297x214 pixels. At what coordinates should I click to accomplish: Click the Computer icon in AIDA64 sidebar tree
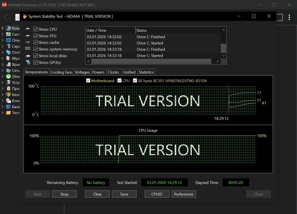click(x=8, y=28)
